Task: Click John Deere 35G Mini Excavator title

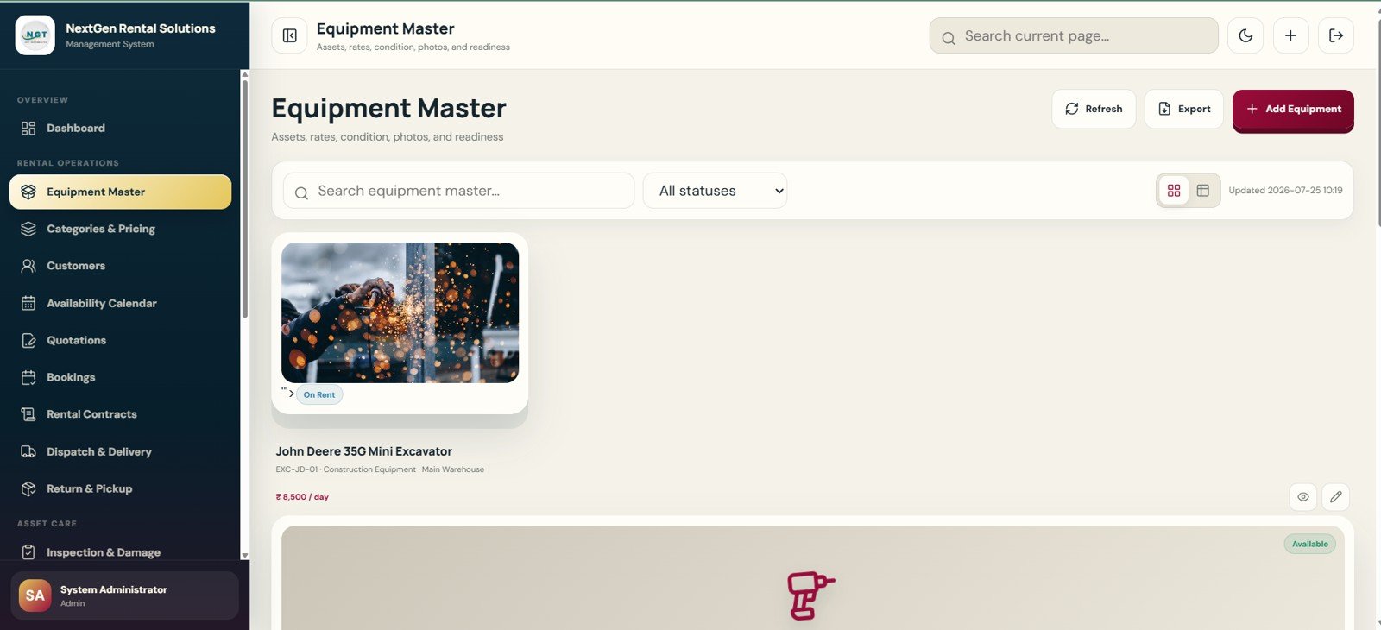Action: tap(363, 451)
